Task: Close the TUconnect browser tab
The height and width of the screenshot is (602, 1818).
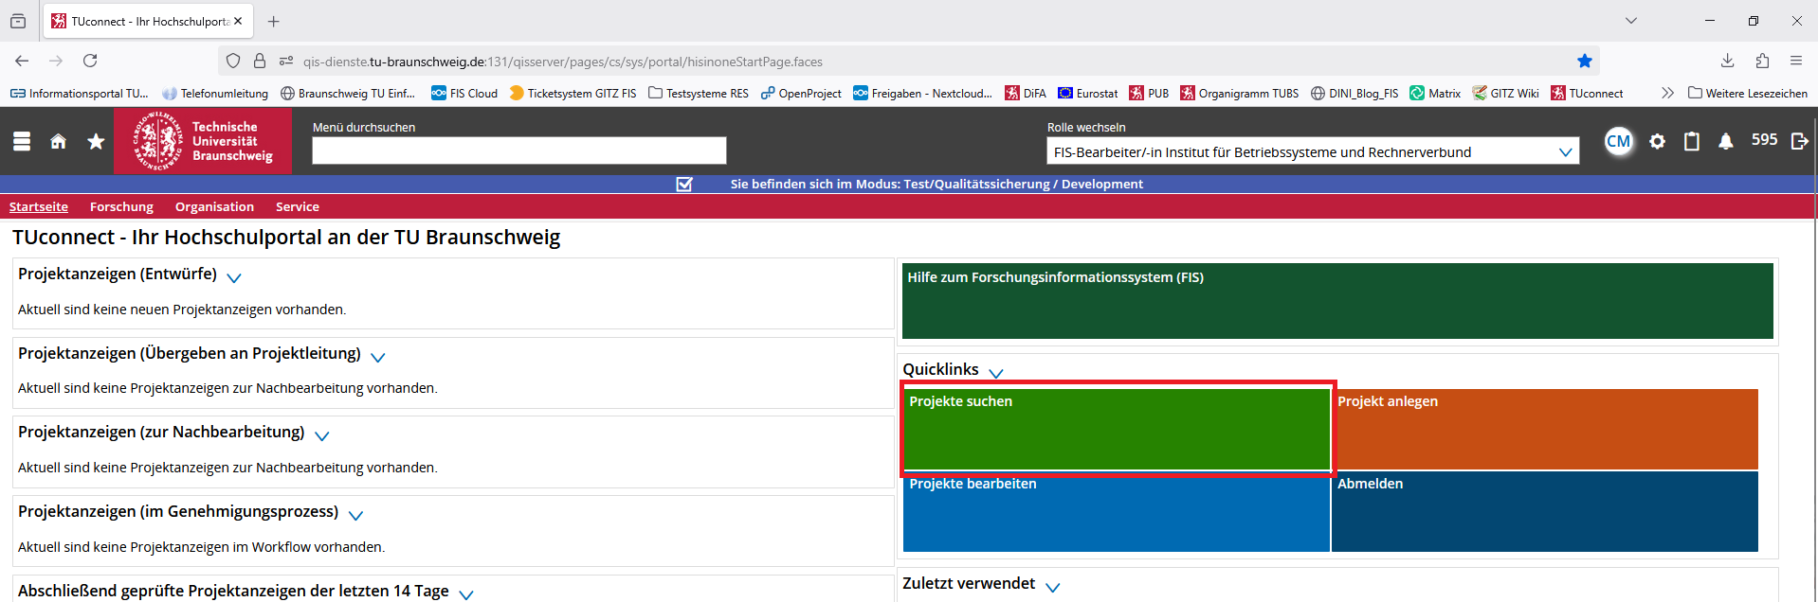Action: tap(238, 21)
